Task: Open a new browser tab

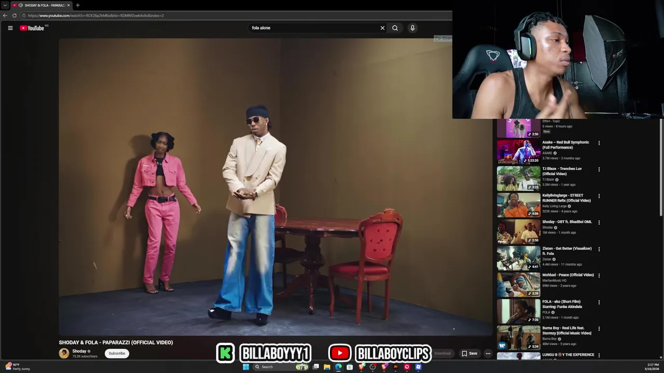Action: click(x=78, y=5)
